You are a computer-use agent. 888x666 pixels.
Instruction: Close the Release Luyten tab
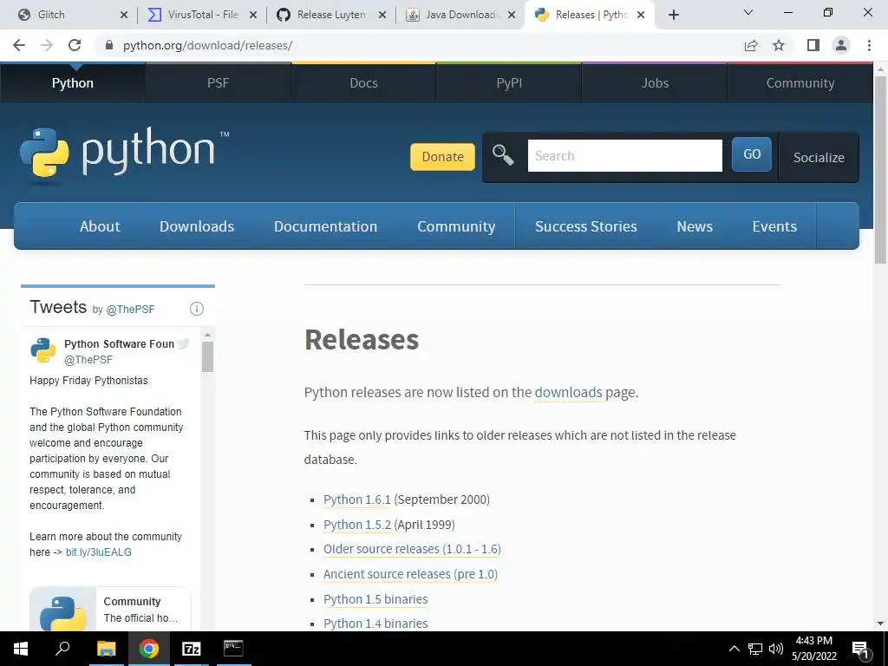coord(382,16)
